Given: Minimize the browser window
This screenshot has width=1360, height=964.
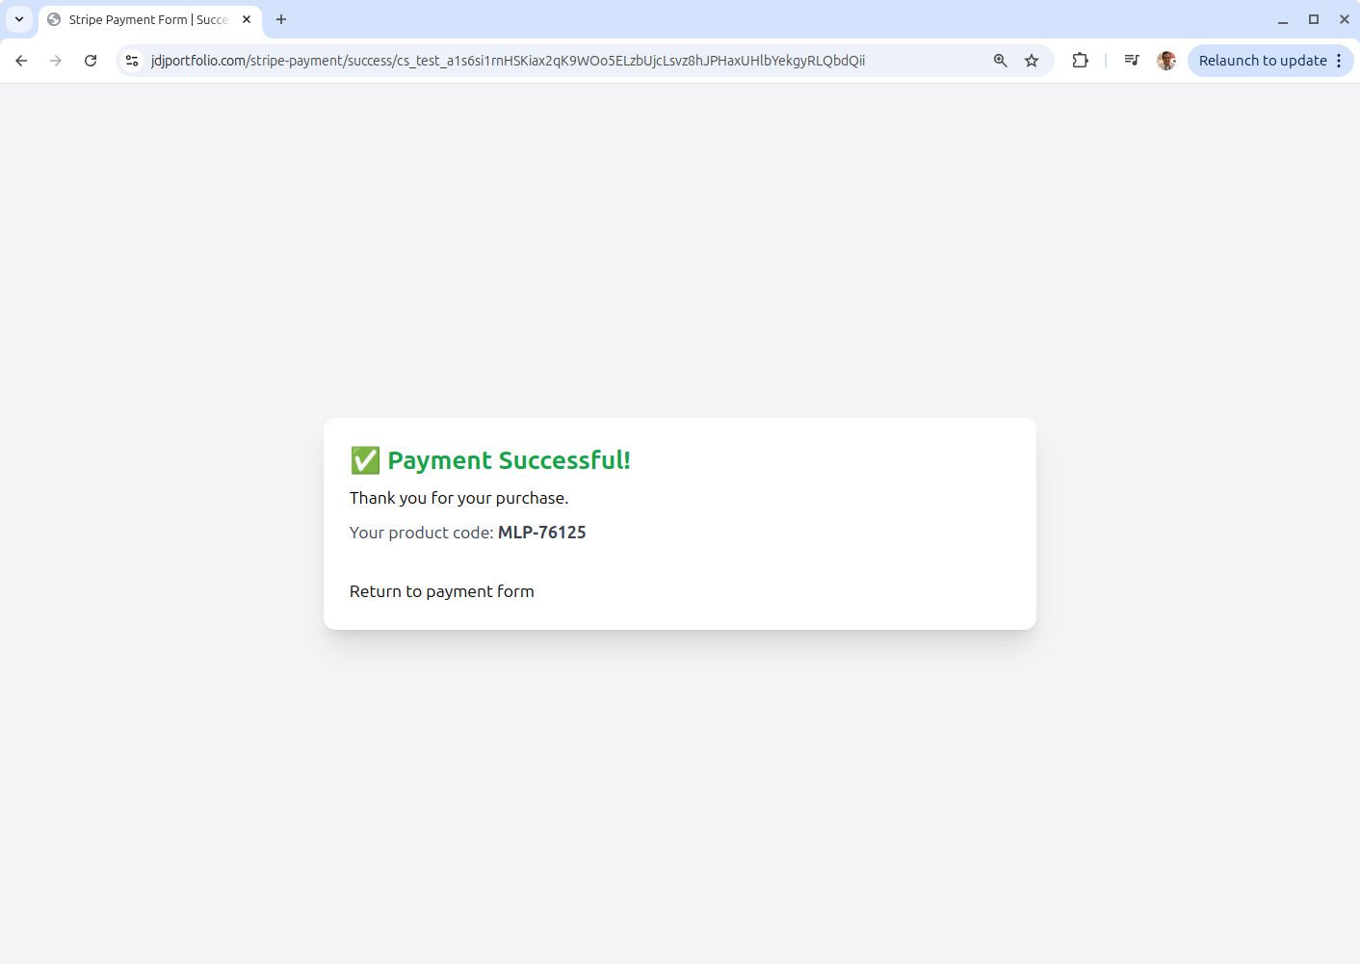Looking at the screenshot, I should point(1283,19).
